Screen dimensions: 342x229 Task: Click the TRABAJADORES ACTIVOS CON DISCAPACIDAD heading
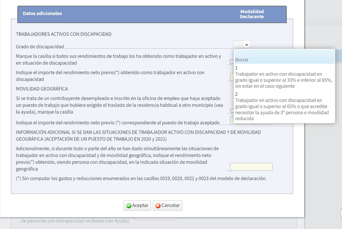tap(64, 34)
